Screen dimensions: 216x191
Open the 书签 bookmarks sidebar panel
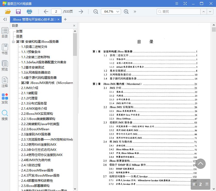(5, 49)
